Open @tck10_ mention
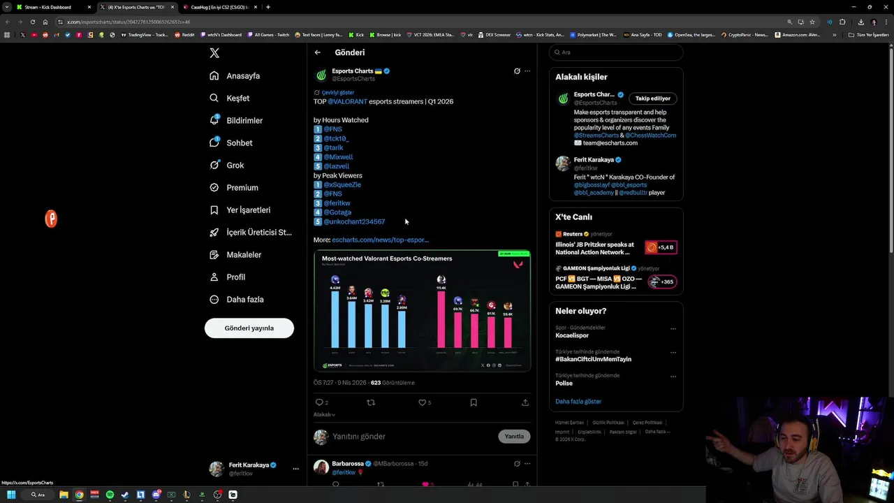 point(336,138)
